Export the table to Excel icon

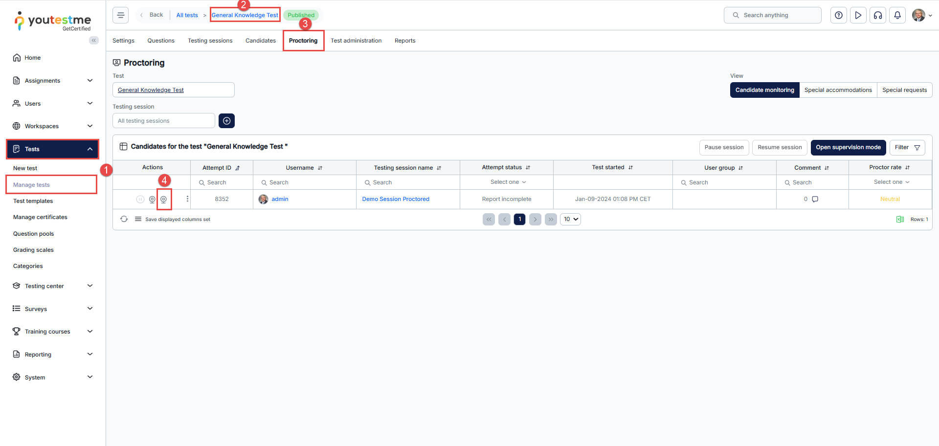click(x=900, y=219)
